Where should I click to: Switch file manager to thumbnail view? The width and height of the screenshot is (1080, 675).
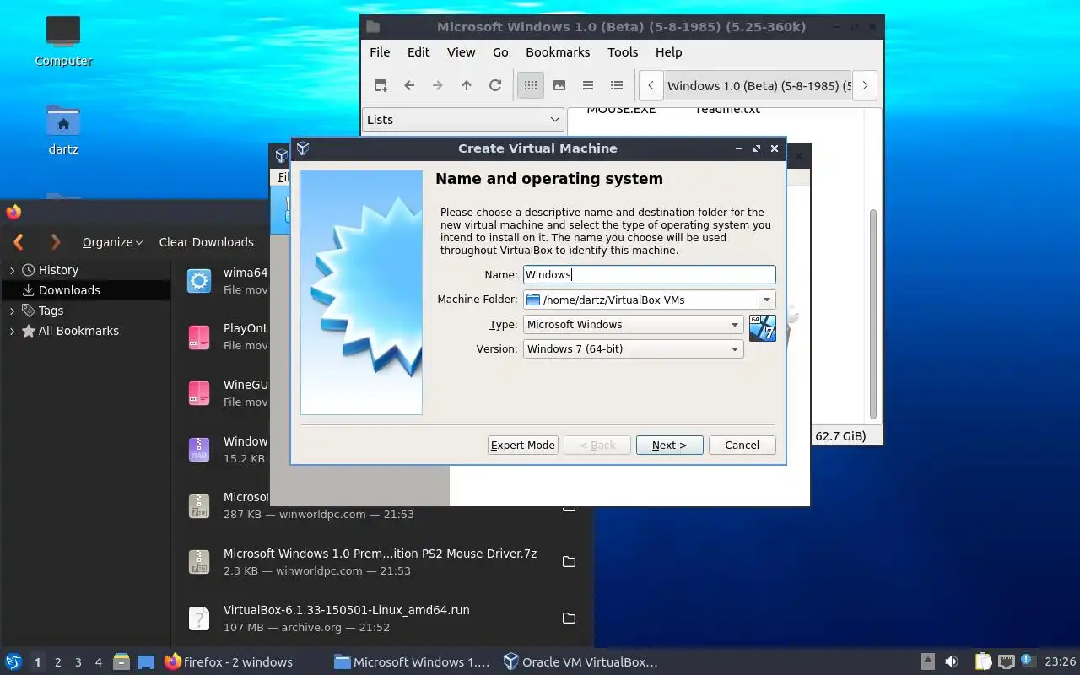[x=559, y=85]
